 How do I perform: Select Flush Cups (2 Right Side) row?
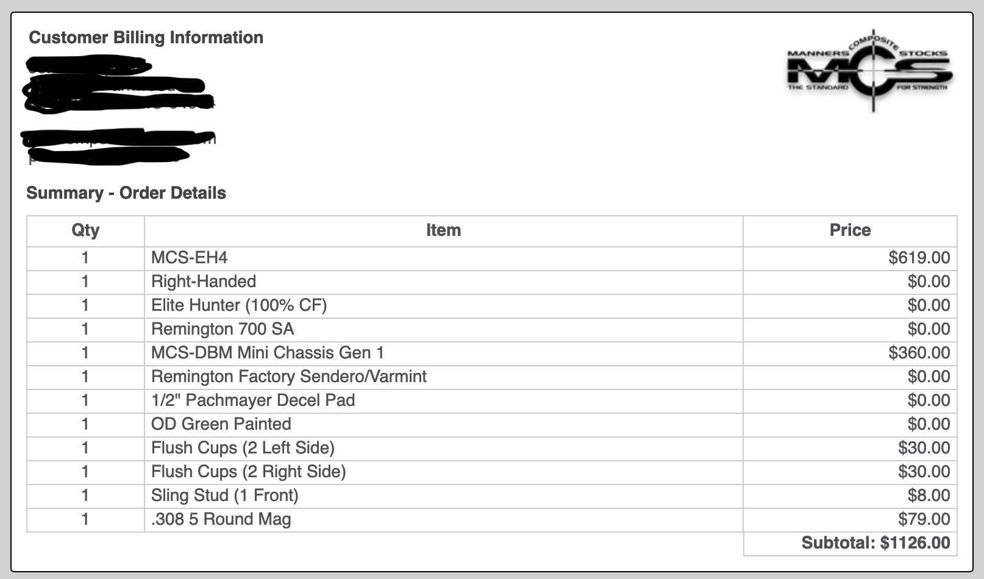[x=492, y=472]
